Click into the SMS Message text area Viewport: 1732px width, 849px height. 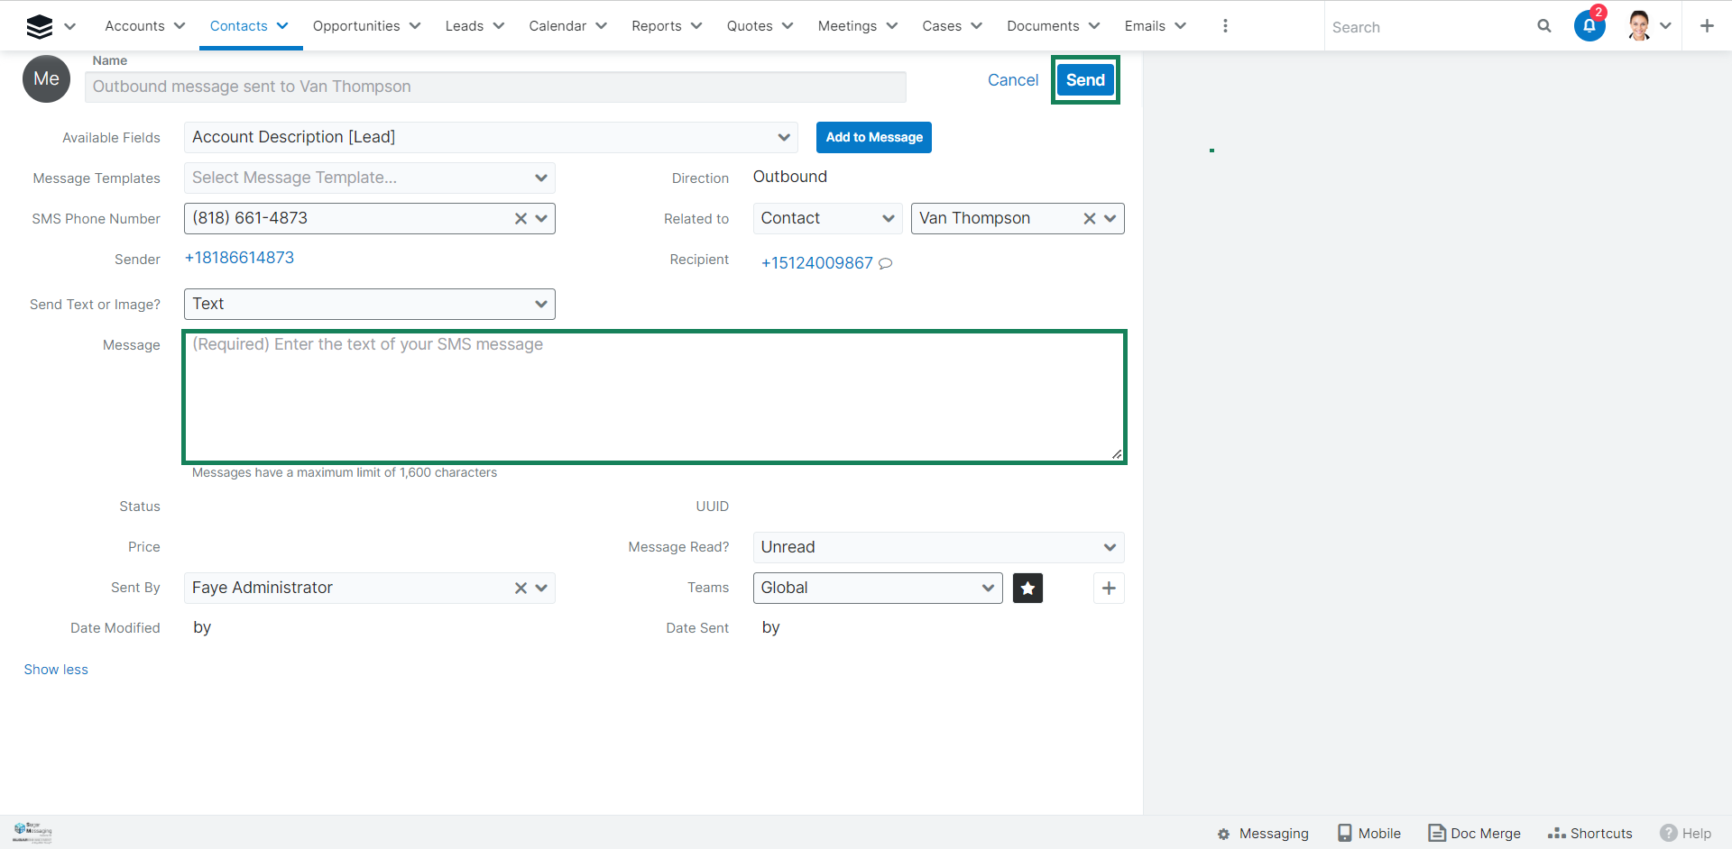(654, 397)
